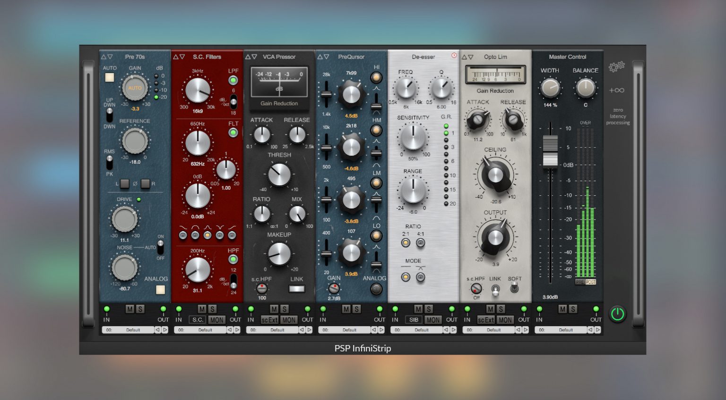The height and width of the screenshot is (400, 726).
Task: Click the up swap arrow on the Pre 70s module
Action: [104, 56]
